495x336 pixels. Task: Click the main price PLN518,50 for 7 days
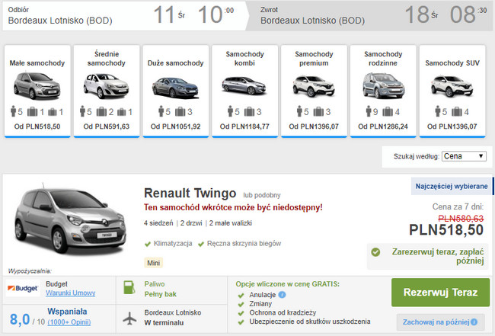[x=446, y=229]
